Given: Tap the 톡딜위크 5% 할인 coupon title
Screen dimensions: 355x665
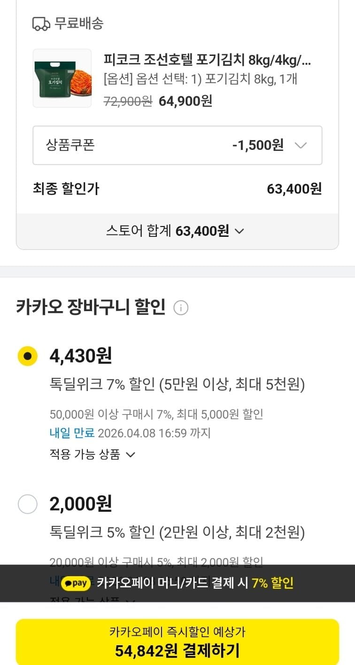Looking at the screenshot, I should click(x=177, y=533).
